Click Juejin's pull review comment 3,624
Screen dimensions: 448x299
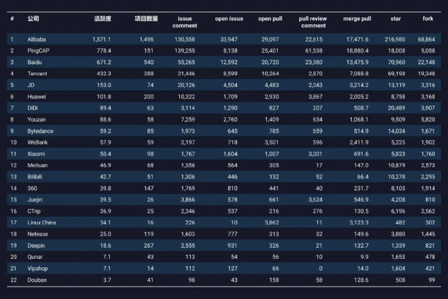(x=316, y=200)
